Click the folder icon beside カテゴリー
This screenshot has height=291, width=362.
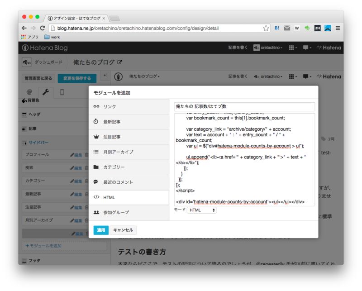point(96,167)
